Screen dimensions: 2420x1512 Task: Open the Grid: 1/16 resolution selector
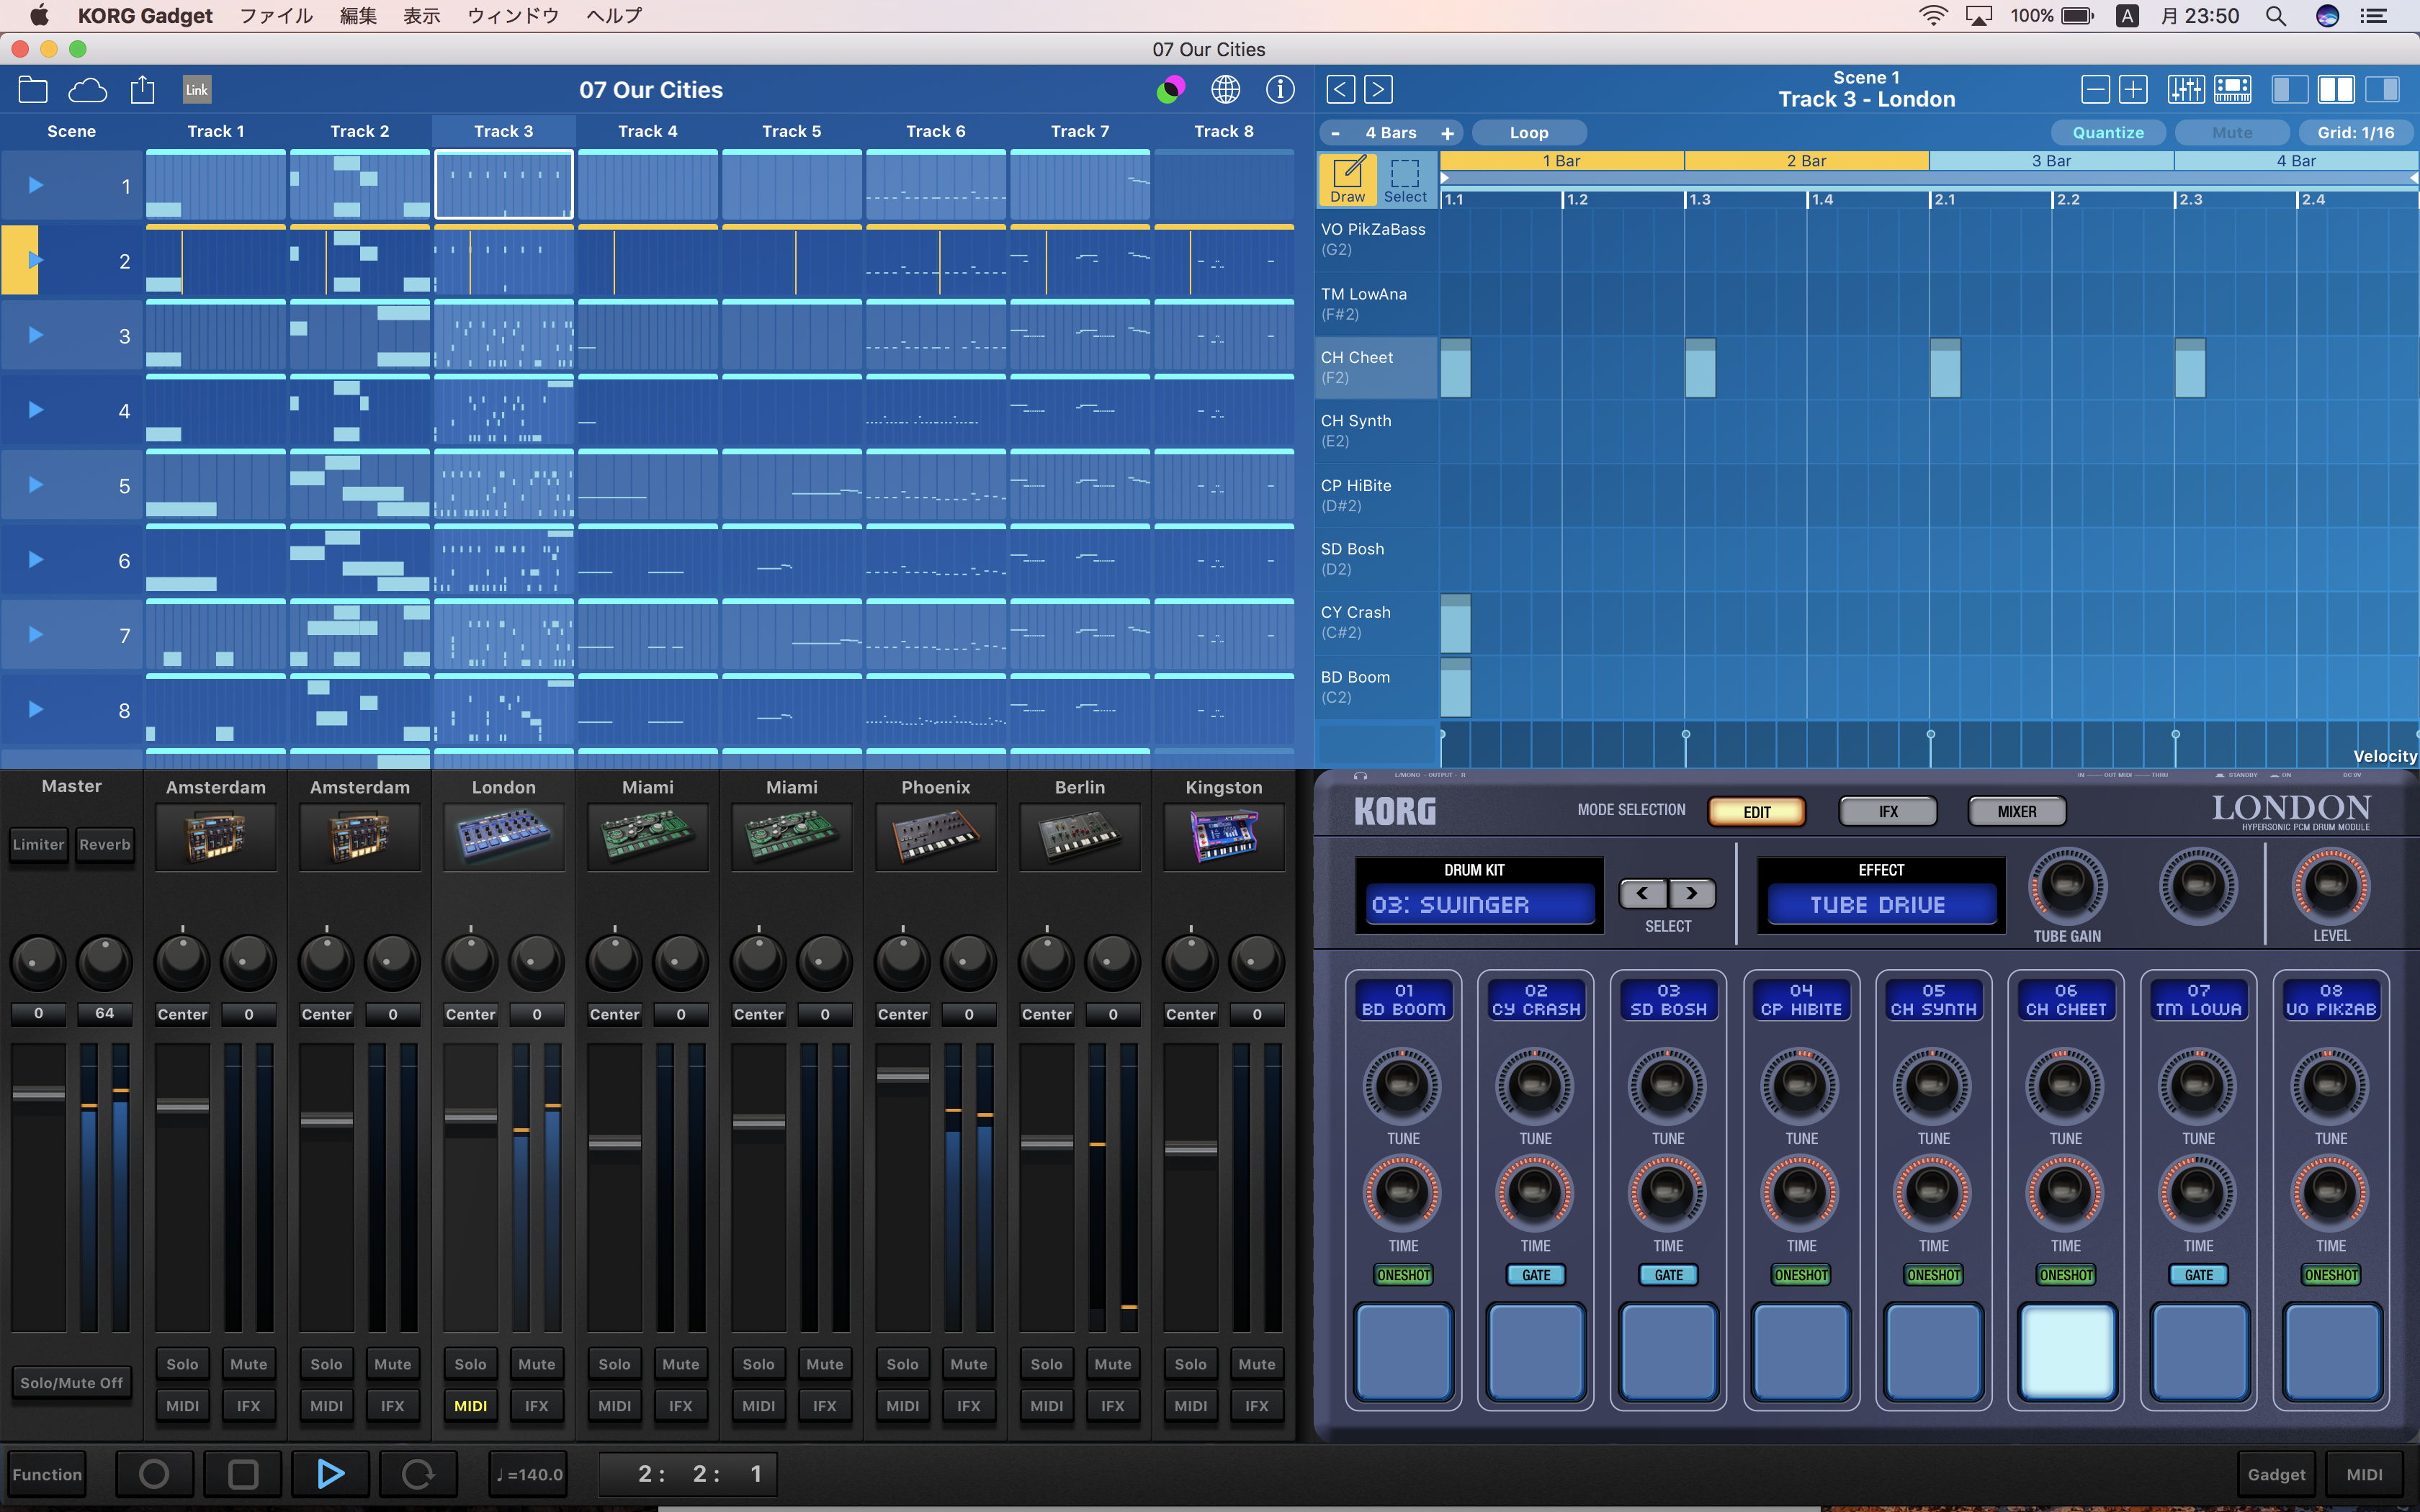(x=2356, y=132)
